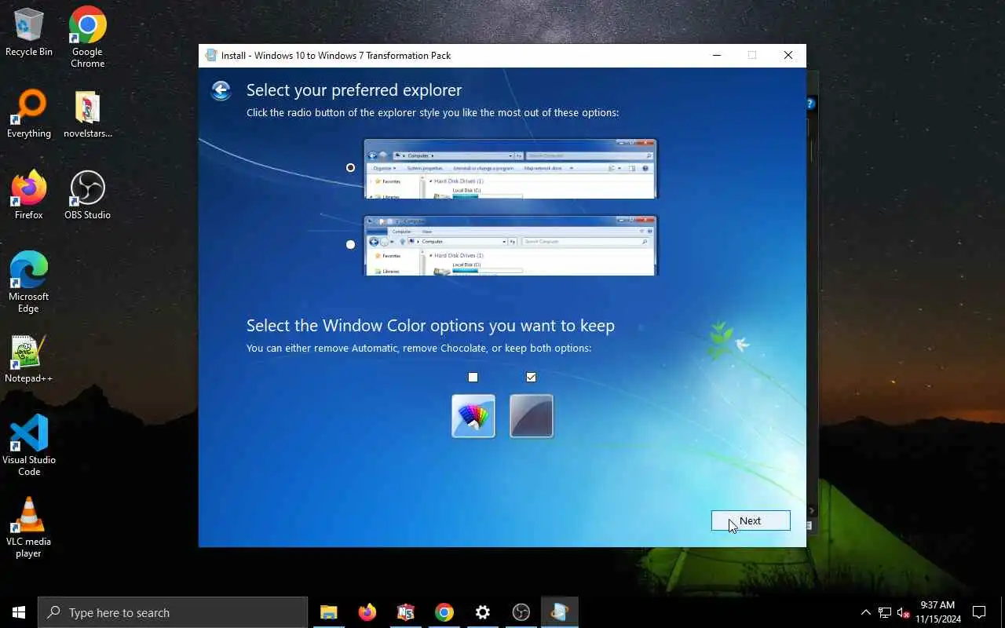This screenshot has width=1005, height=628.
Task: Close the installer window
Action: pyautogui.click(x=788, y=55)
